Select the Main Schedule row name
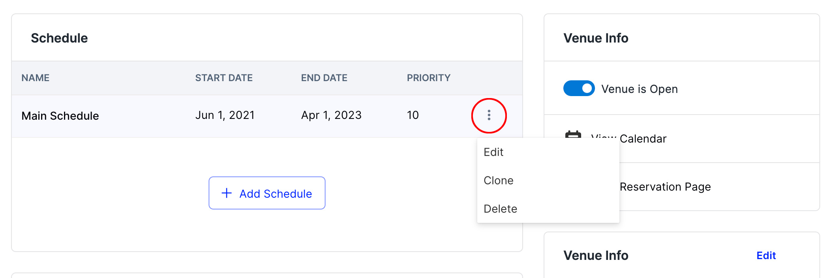 coord(60,116)
